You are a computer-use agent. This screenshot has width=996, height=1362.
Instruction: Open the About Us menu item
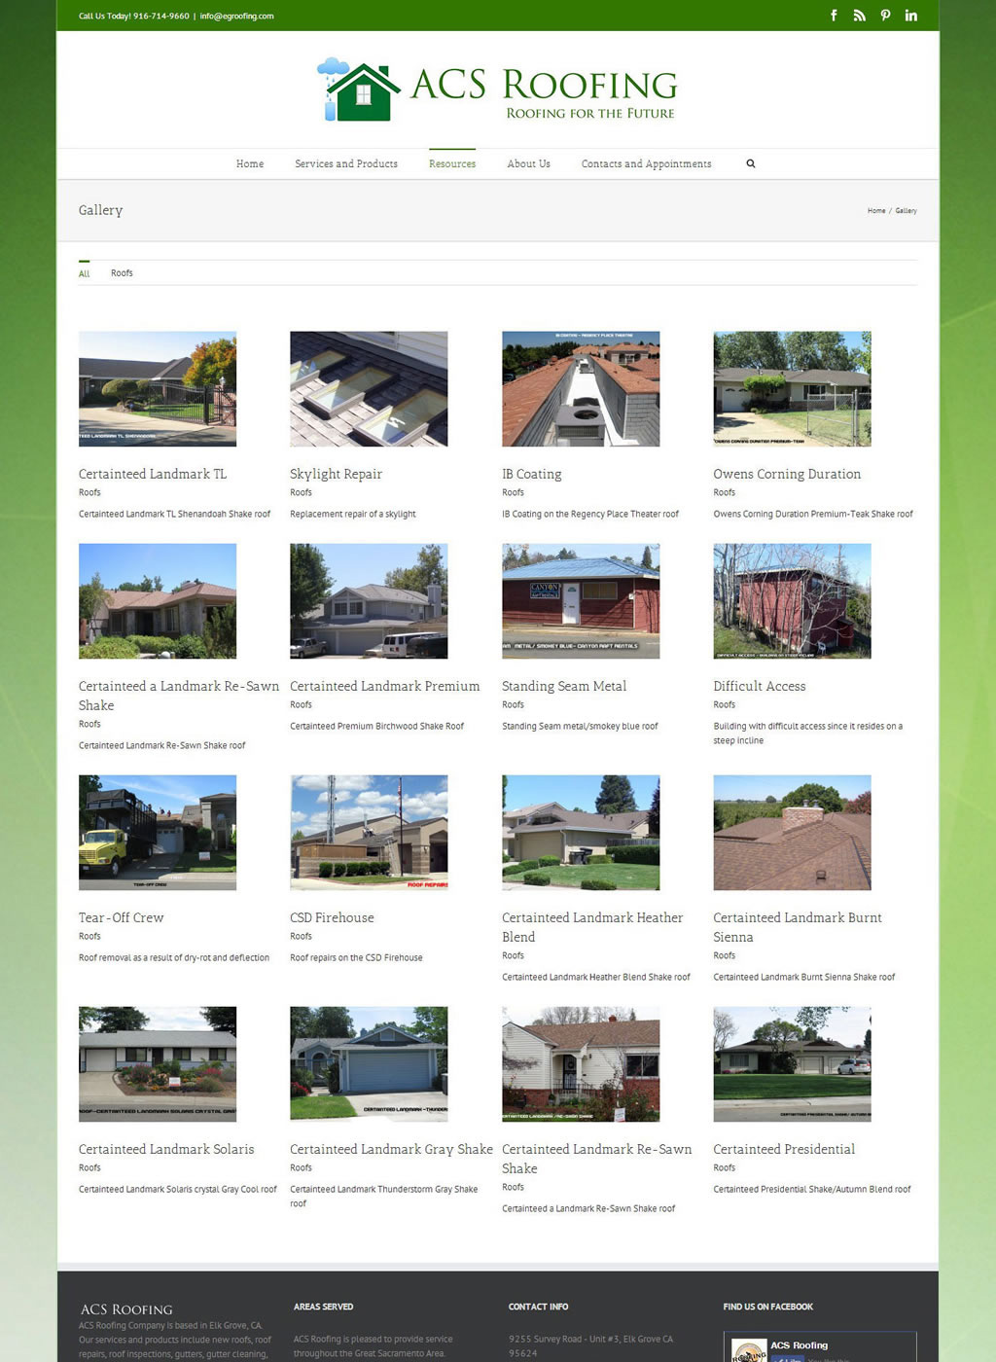[528, 163]
